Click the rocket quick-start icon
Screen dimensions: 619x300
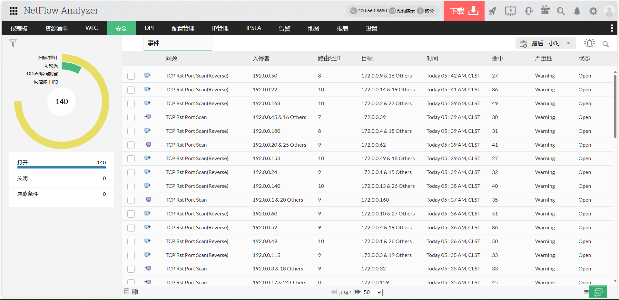492,11
